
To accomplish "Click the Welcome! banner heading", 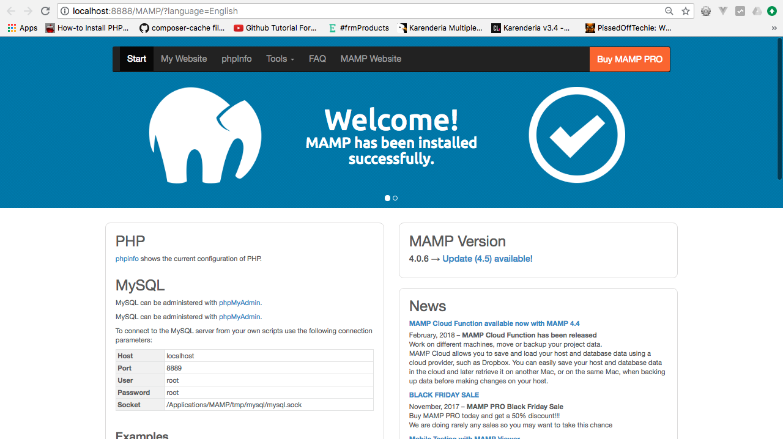I will [391, 120].
